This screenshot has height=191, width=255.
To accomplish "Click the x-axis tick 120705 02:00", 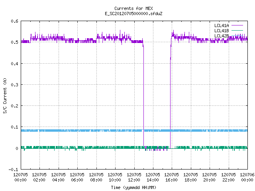I will click(39, 177).
